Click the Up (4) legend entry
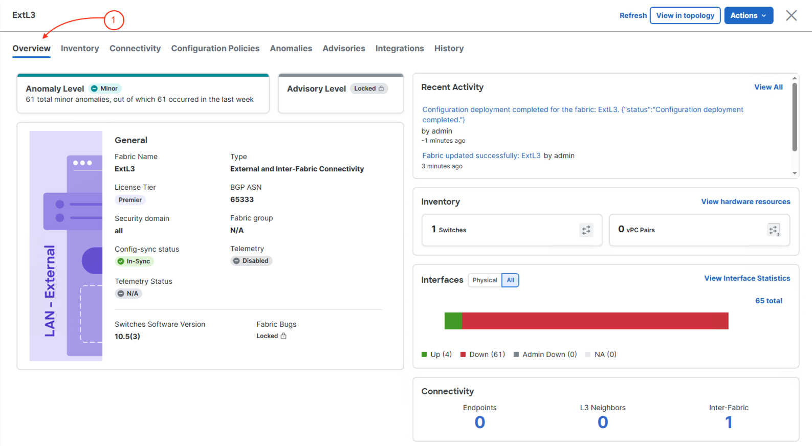Image resolution: width=812 pixels, height=446 pixels. pos(436,354)
